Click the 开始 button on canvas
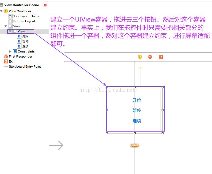 pyautogui.click(x=137, y=100)
